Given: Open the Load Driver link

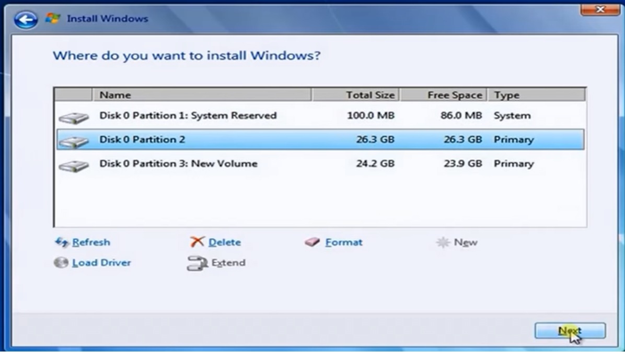Looking at the screenshot, I should [101, 262].
